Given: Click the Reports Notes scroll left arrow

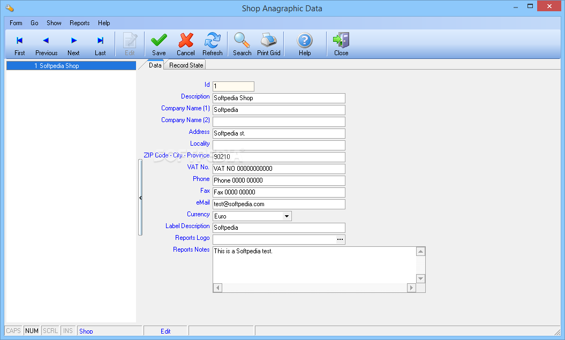Looking at the screenshot, I should [217, 288].
